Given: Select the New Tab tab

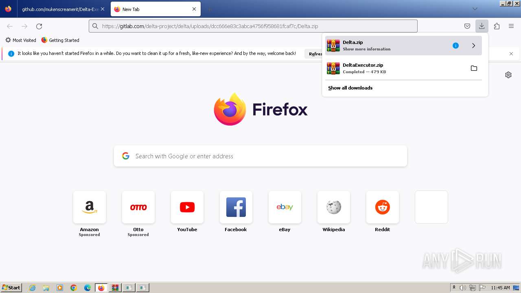Looking at the screenshot, I should pos(155,9).
